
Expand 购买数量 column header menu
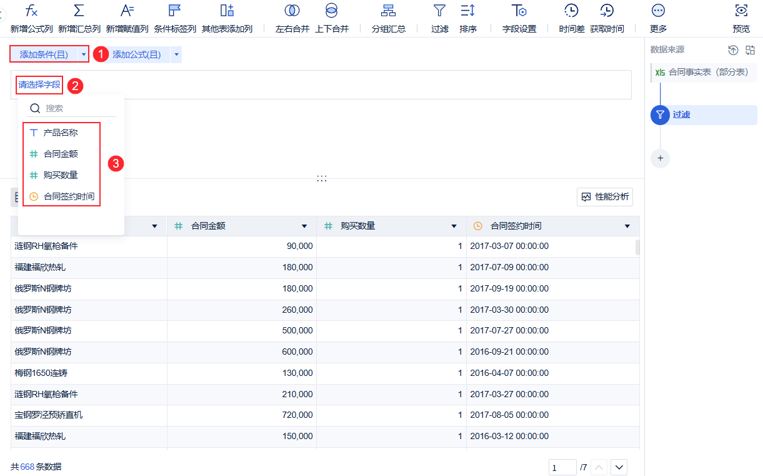pos(454,226)
